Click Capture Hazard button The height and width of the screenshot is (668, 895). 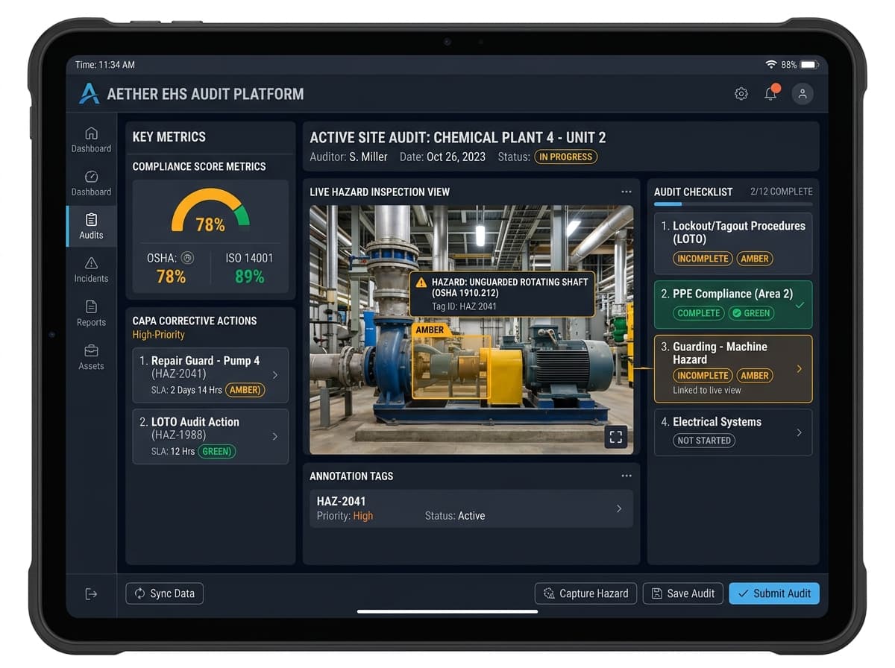click(585, 593)
